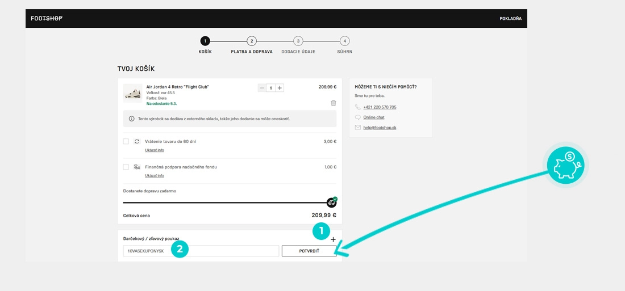This screenshot has height=291, width=625.
Task: Click Pokladňa in the top header
Action: pyautogui.click(x=511, y=18)
